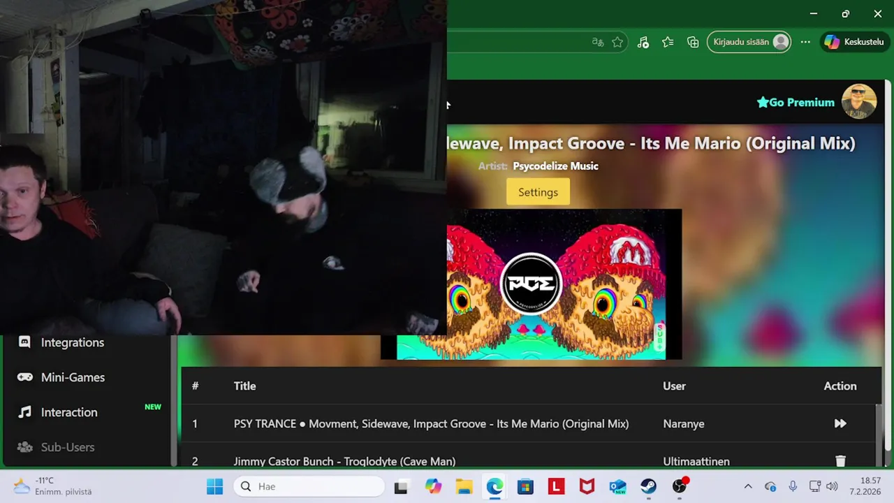Add page to favorites with star icon
This screenshot has width=894, height=503.
(x=617, y=42)
